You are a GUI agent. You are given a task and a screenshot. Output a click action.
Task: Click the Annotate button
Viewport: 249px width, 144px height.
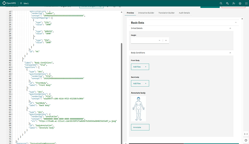click(140, 127)
